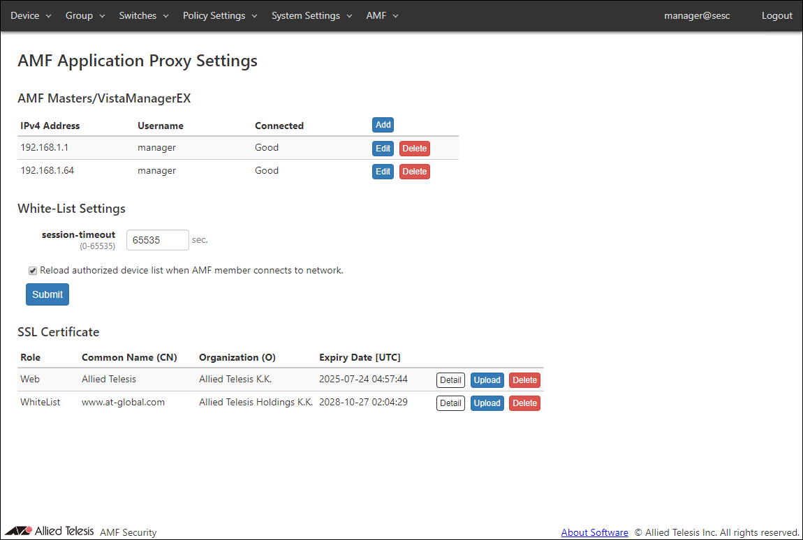This screenshot has width=803, height=540.
Task: Click the session-timeout input field
Action: tap(157, 240)
